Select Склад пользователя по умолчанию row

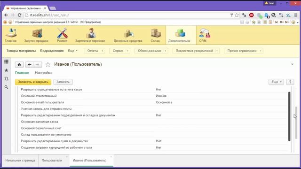coord(154,135)
